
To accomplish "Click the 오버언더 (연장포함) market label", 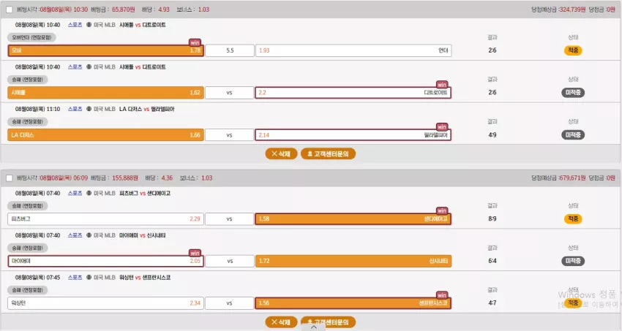I will coord(31,37).
